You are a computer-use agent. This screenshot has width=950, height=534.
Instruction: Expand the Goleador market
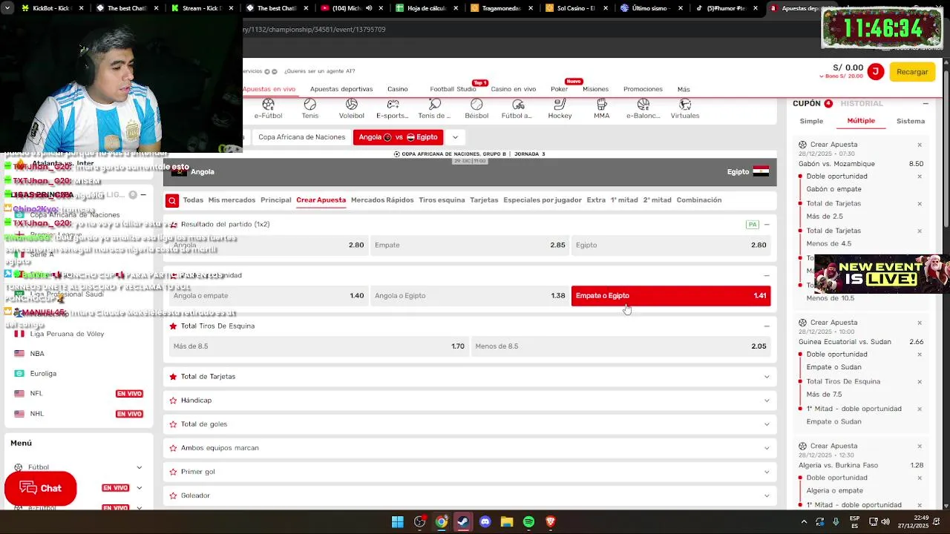[x=767, y=495]
